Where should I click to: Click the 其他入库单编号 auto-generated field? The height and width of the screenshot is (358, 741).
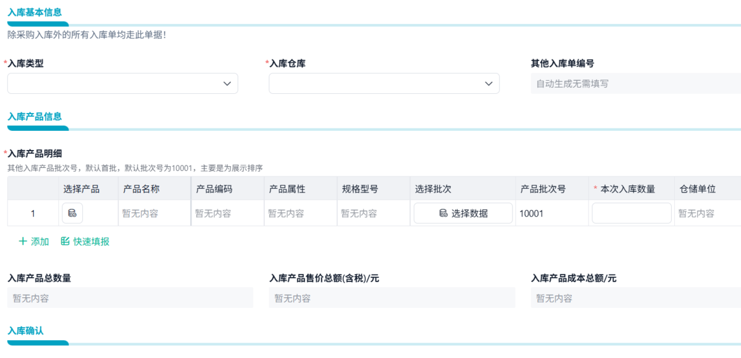click(635, 83)
